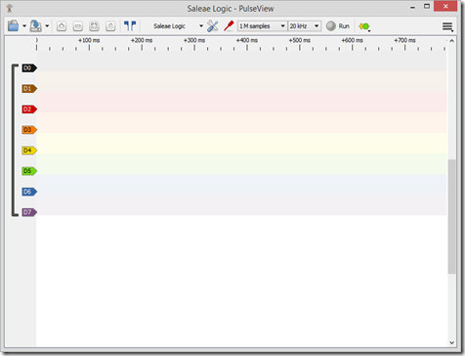The height and width of the screenshot is (356, 465).
Task: Open the Saleae Logic device selector
Action: pyautogui.click(x=179, y=26)
